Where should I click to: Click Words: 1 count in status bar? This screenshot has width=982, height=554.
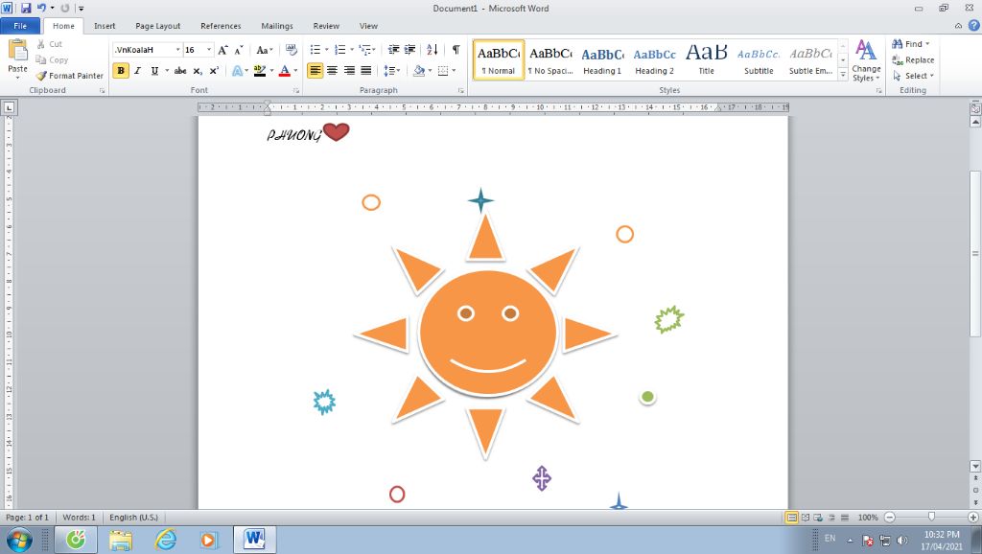(79, 518)
